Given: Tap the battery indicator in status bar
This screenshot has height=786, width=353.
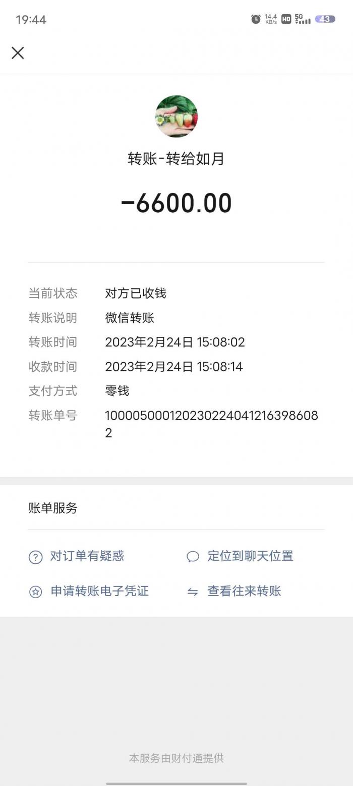Looking at the screenshot, I should coord(325,19).
